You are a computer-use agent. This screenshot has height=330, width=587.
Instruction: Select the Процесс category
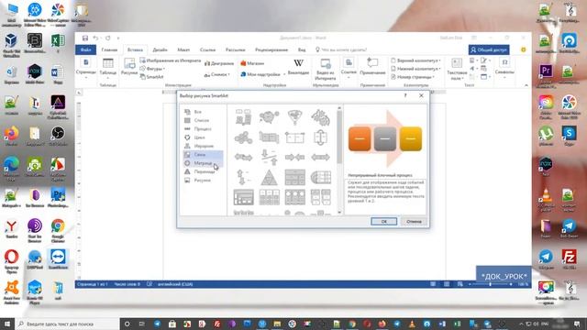(203, 128)
